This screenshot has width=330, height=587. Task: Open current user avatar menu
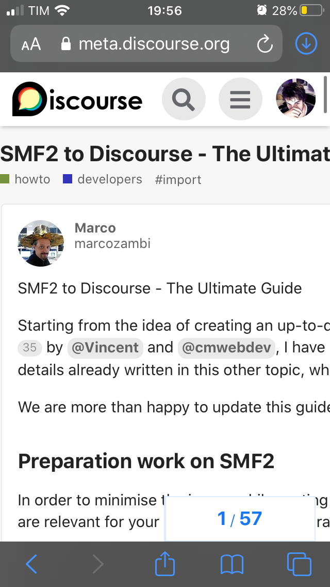(x=296, y=99)
